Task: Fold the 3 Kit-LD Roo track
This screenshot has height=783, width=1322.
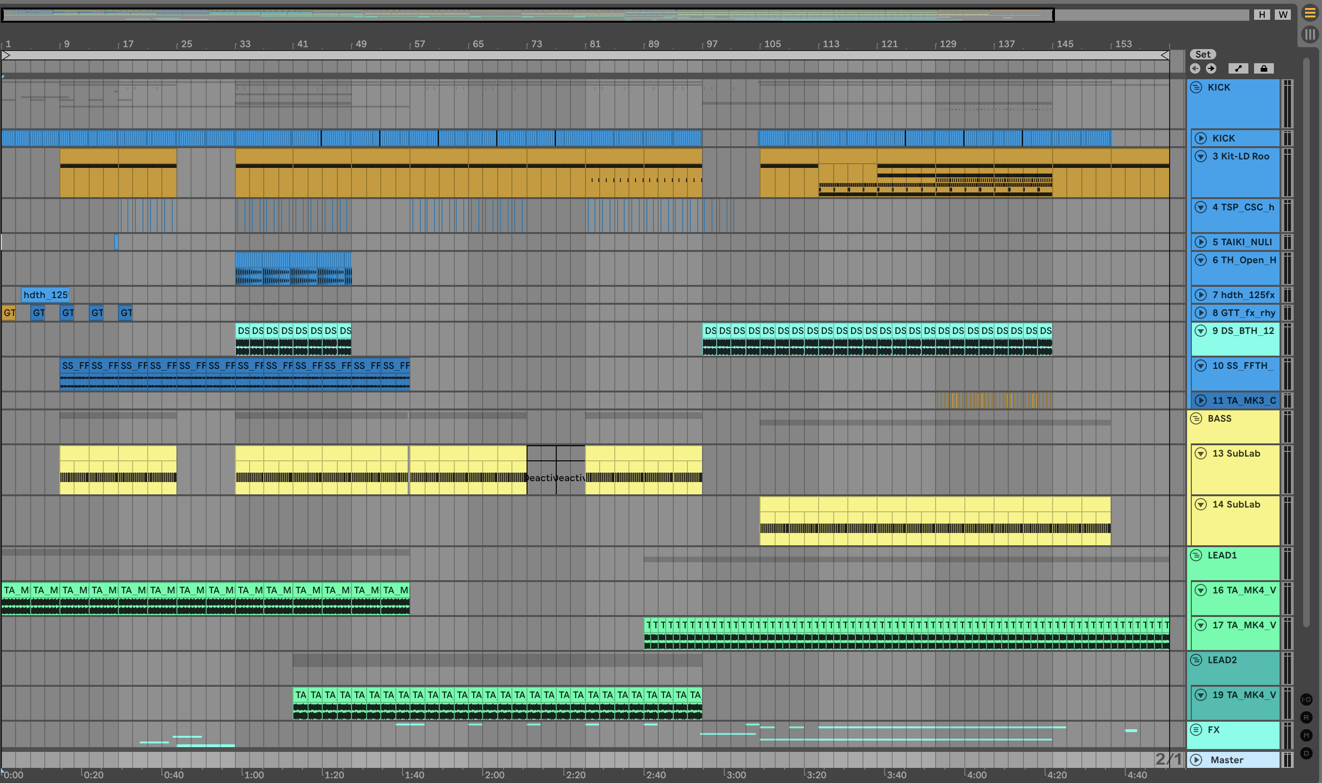Action: (1201, 156)
